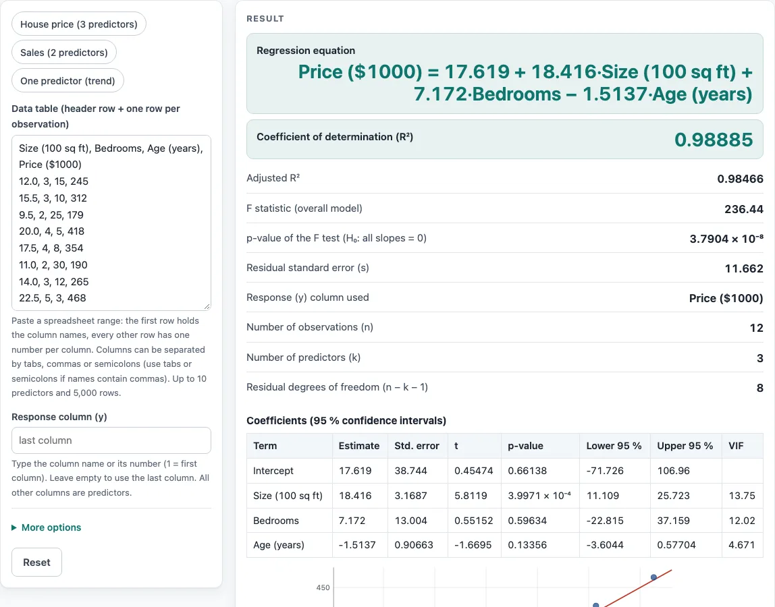Grab the data textarea resize handle
The image size is (775, 607).
coord(207,306)
